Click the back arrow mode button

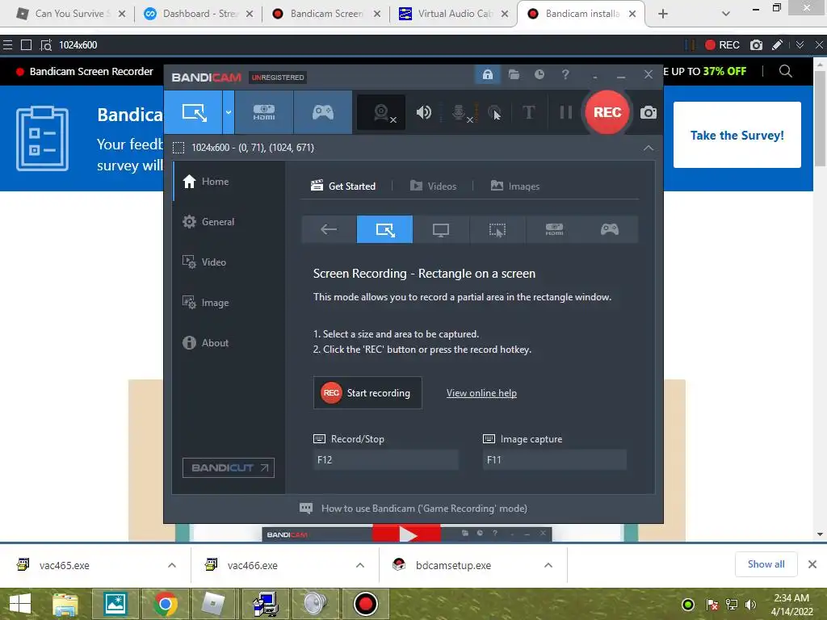click(x=329, y=229)
